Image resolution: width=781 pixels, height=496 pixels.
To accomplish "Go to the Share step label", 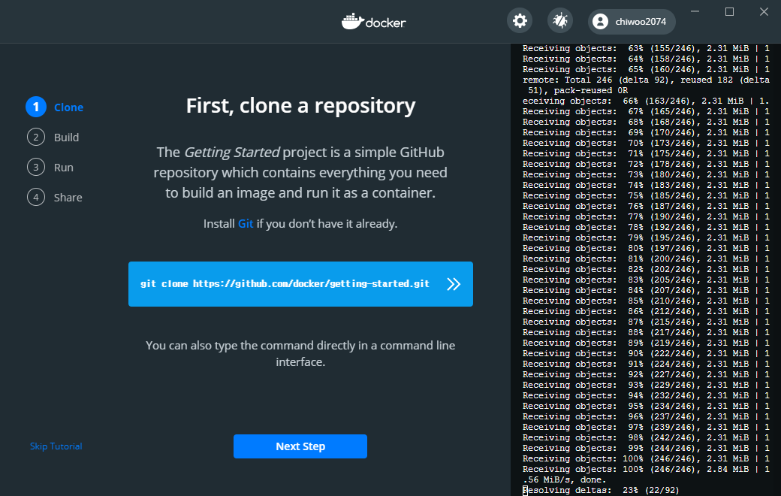I will pyautogui.click(x=68, y=198).
